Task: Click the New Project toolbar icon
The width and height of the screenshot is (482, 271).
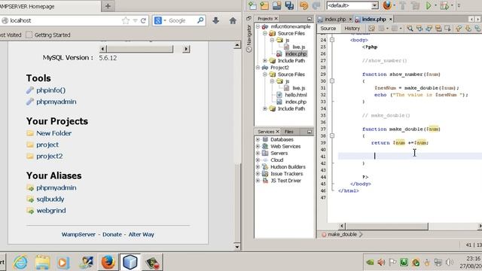Action: [x=264, y=5]
